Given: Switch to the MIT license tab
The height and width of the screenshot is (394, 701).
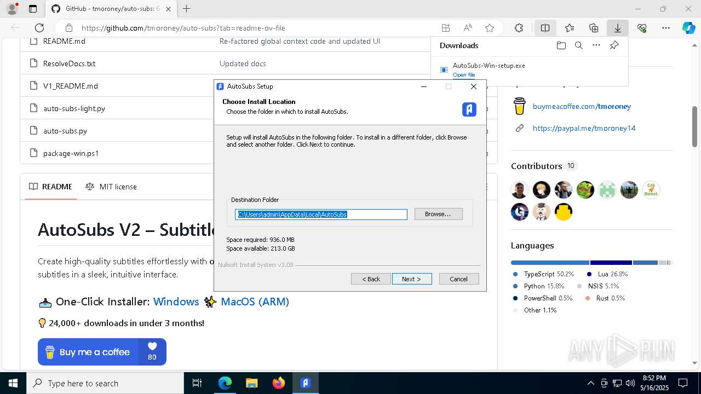Looking at the screenshot, I should [x=111, y=187].
